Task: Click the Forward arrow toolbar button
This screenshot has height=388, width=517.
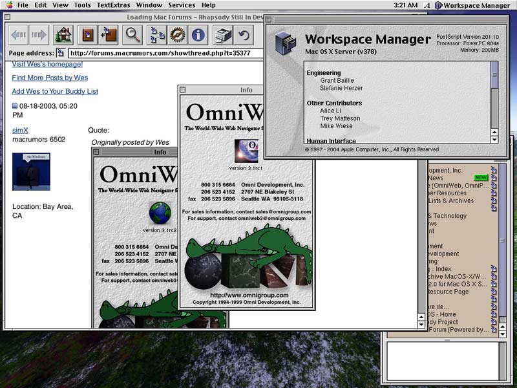Action: tap(39, 35)
